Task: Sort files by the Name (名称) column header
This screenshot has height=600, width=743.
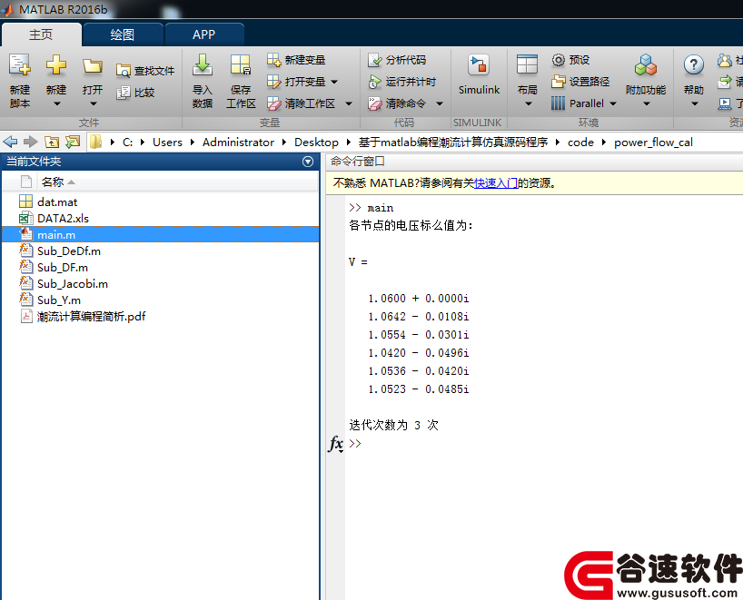Action: pyautogui.click(x=52, y=182)
